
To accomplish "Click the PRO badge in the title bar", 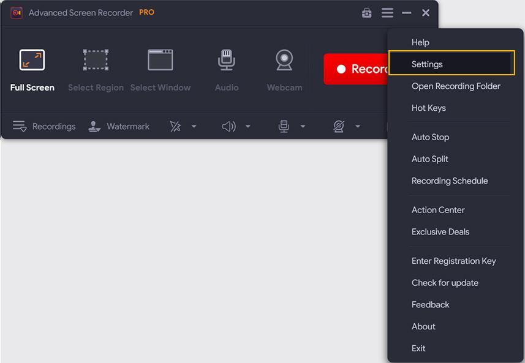I will 146,12.
